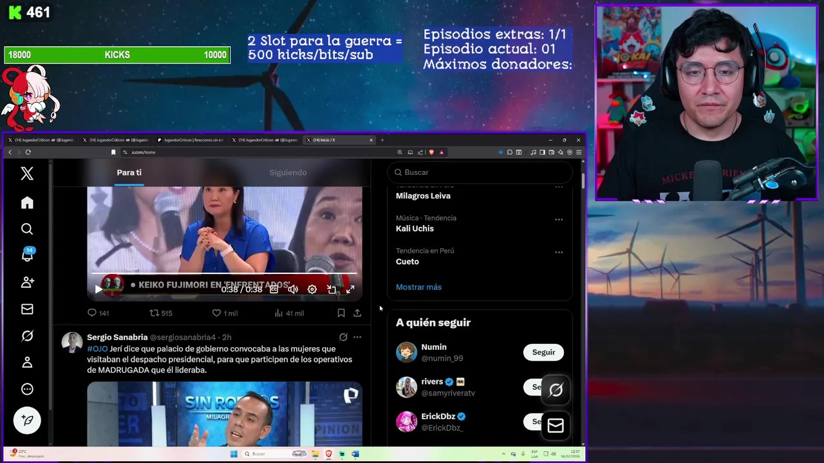Screen dimensions: 824x463
Task: Click the #OJO hashtag
Action: pos(97,349)
